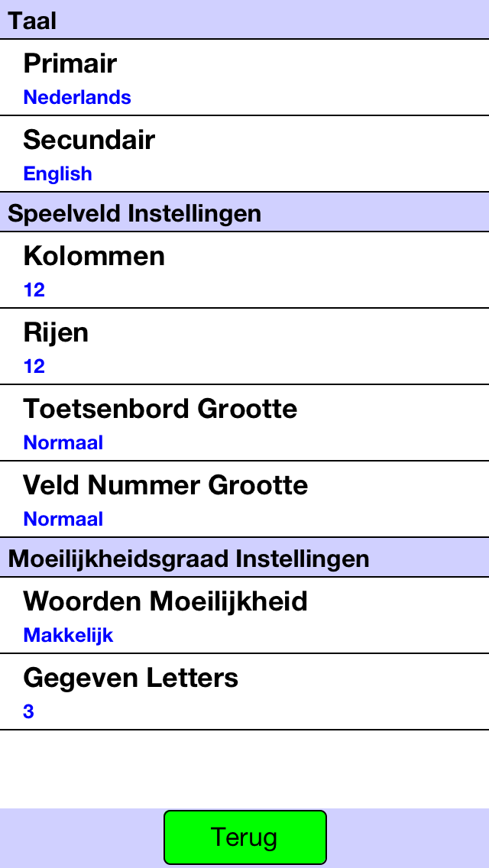The image size is (489, 868).
Task: Tap the Gegeven Letters value 3
Action: (29, 711)
